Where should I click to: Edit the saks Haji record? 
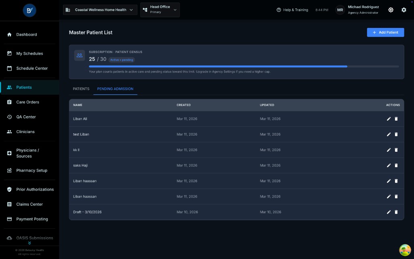point(389,165)
